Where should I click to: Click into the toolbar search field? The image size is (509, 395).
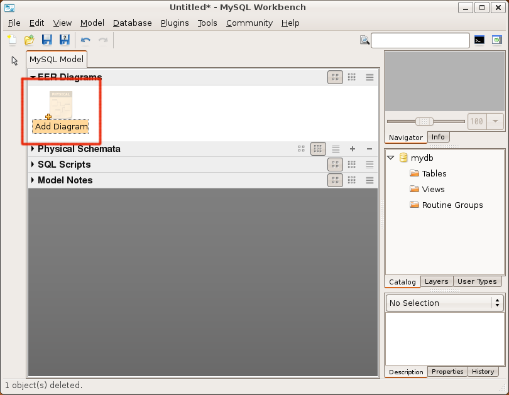[x=420, y=40]
